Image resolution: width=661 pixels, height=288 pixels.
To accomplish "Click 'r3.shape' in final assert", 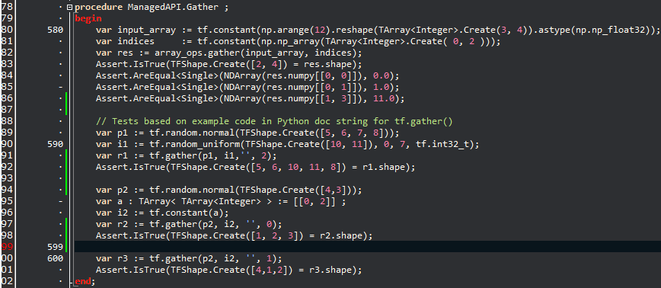I will pyautogui.click(x=330, y=270).
